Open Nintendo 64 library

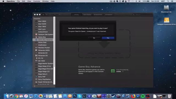(x=43, y=53)
